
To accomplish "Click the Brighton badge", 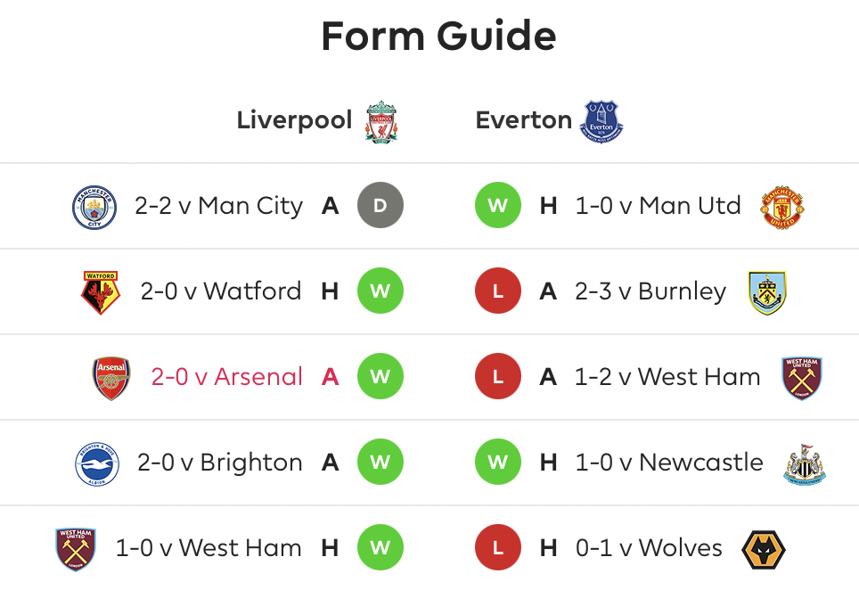I will (97, 464).
